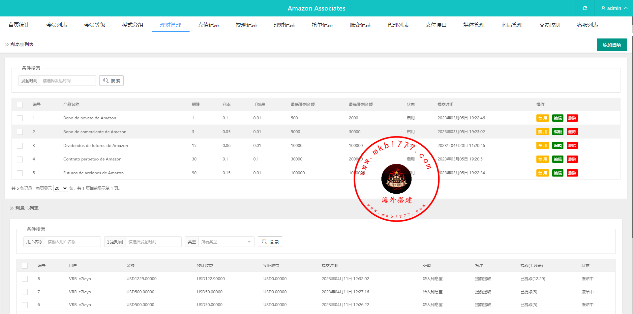This screenshot has height=314, width=633.
Task: Click user cell VRR_e7ieyo in record 8
Action: coord(80,279)
